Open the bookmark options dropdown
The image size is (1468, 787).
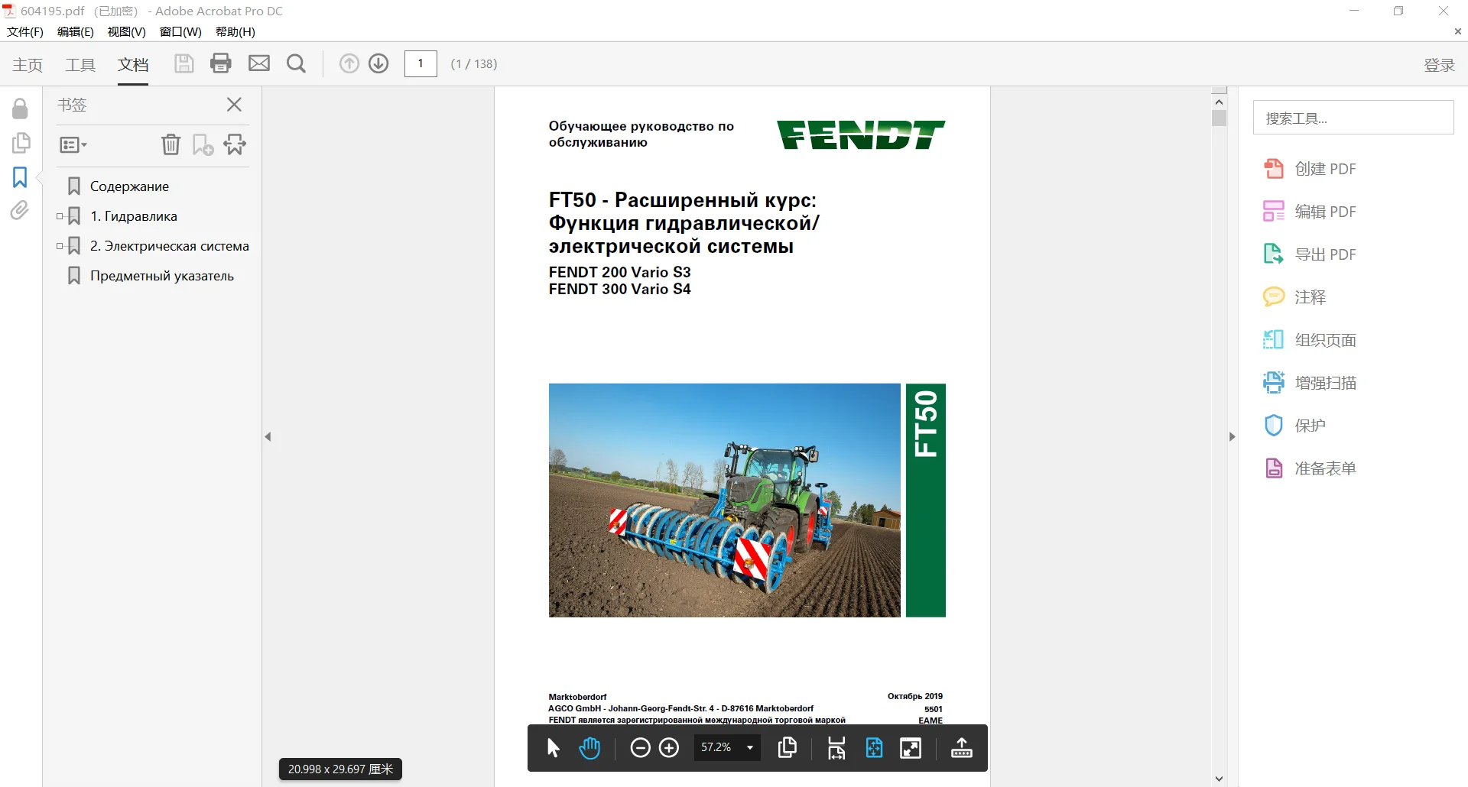click(73, 144)
